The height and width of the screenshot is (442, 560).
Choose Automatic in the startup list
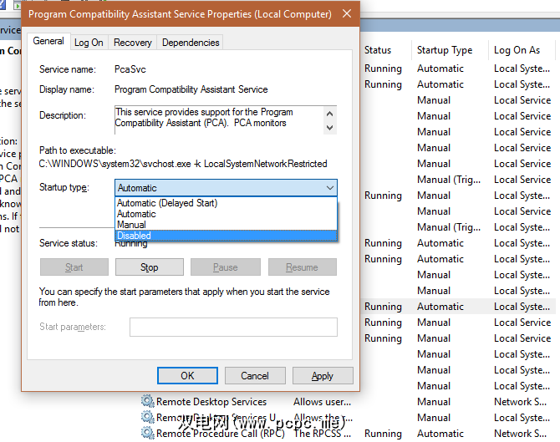pos(226,214)
